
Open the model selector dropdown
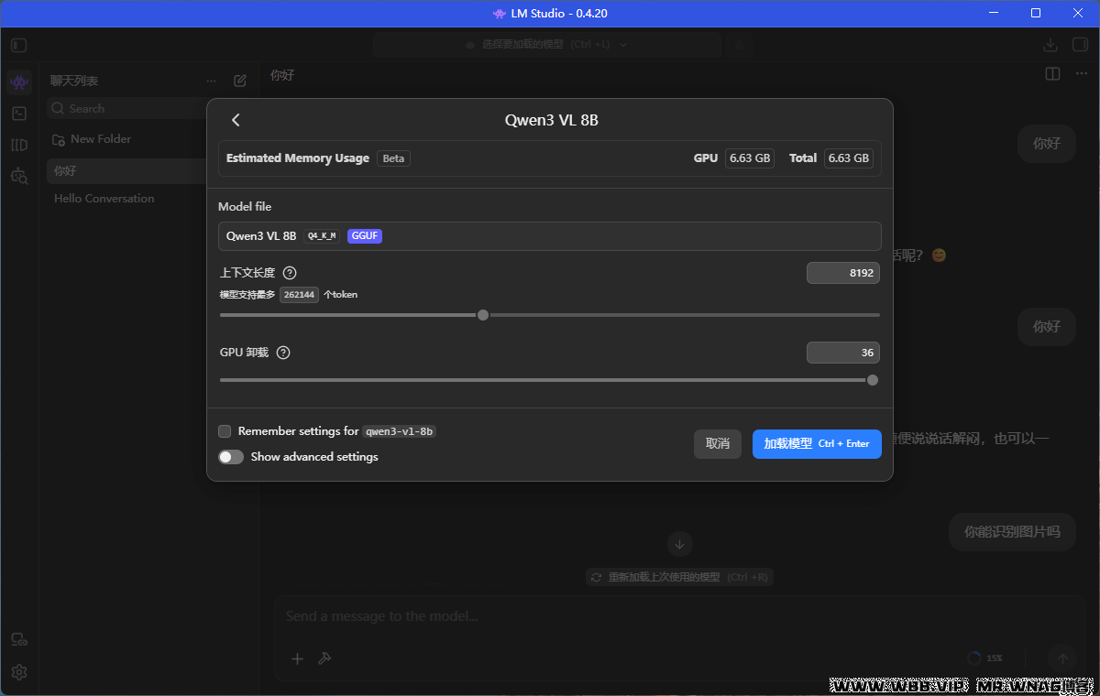[x=547, y=45]
